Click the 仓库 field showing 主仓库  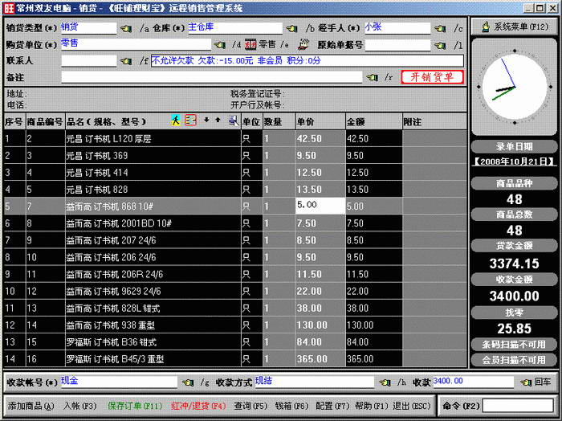235,28
